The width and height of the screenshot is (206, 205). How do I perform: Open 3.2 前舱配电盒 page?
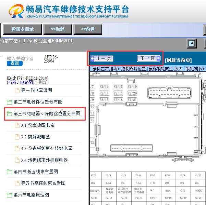(35, 137)
